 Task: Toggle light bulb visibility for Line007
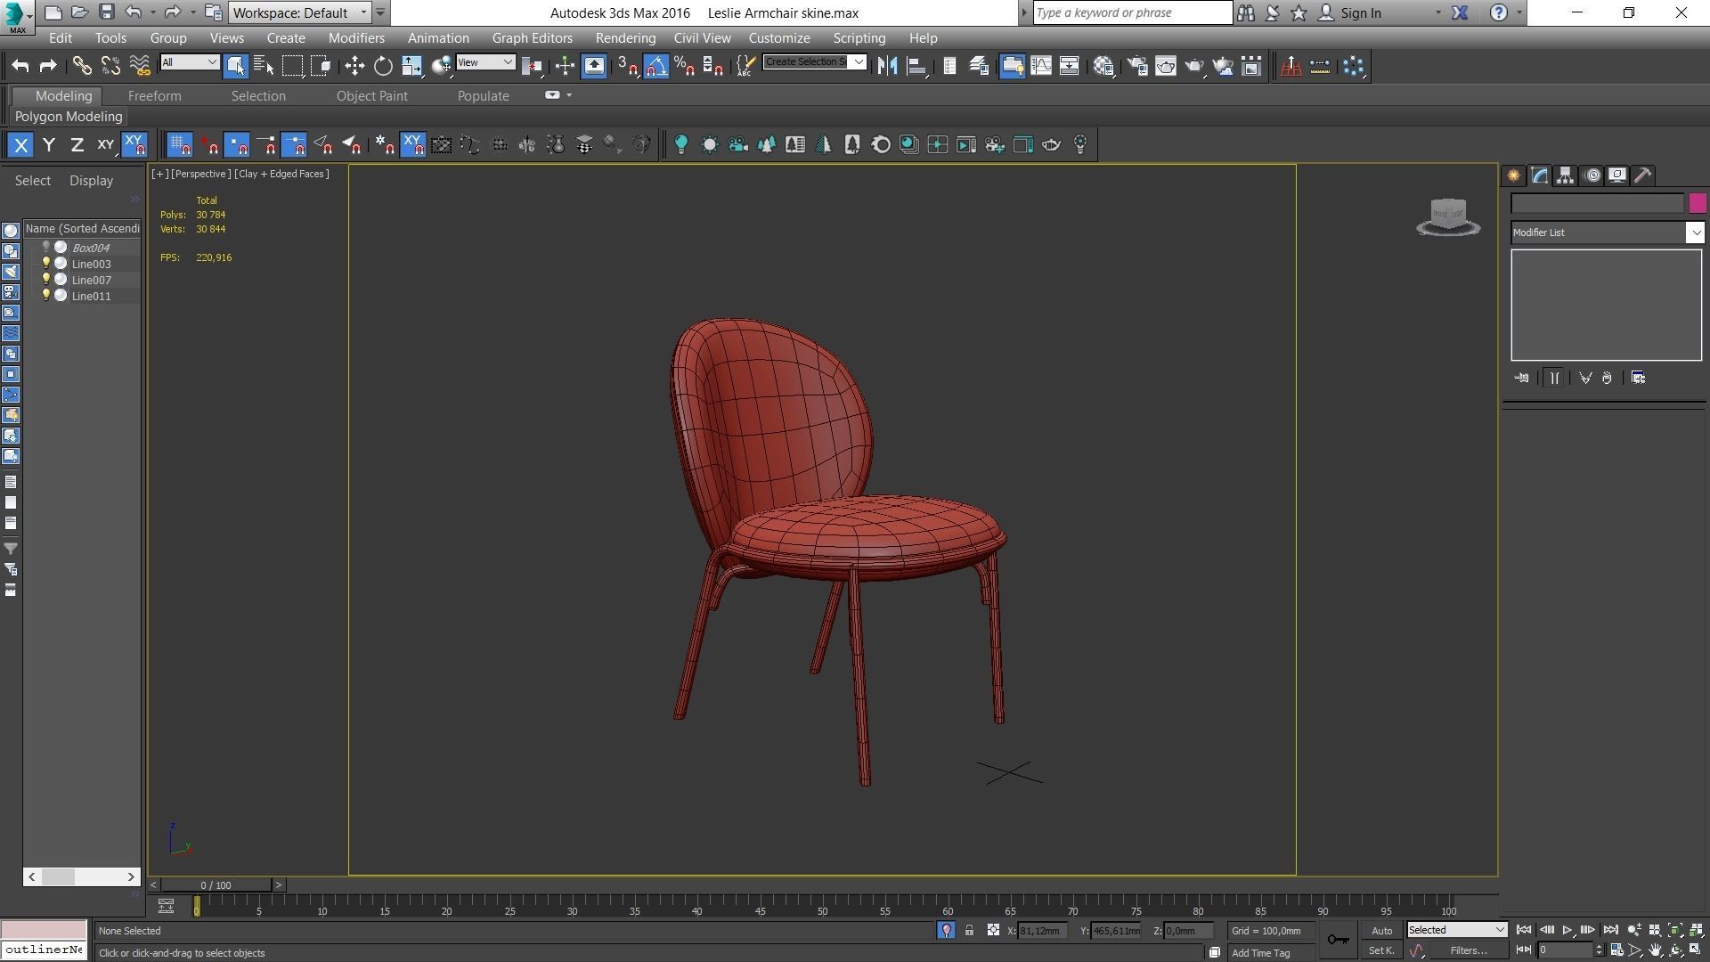click(x=46, y=280)
